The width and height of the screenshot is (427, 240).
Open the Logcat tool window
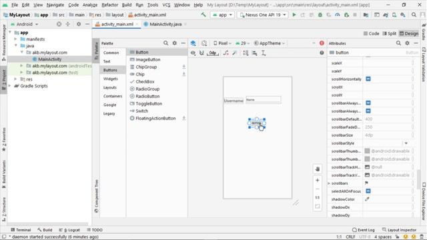point(69,230)
